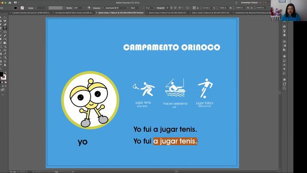Open the Gradient panel icon
The width and height of the screenshot is (307, 173).
[x=284, y=46]
